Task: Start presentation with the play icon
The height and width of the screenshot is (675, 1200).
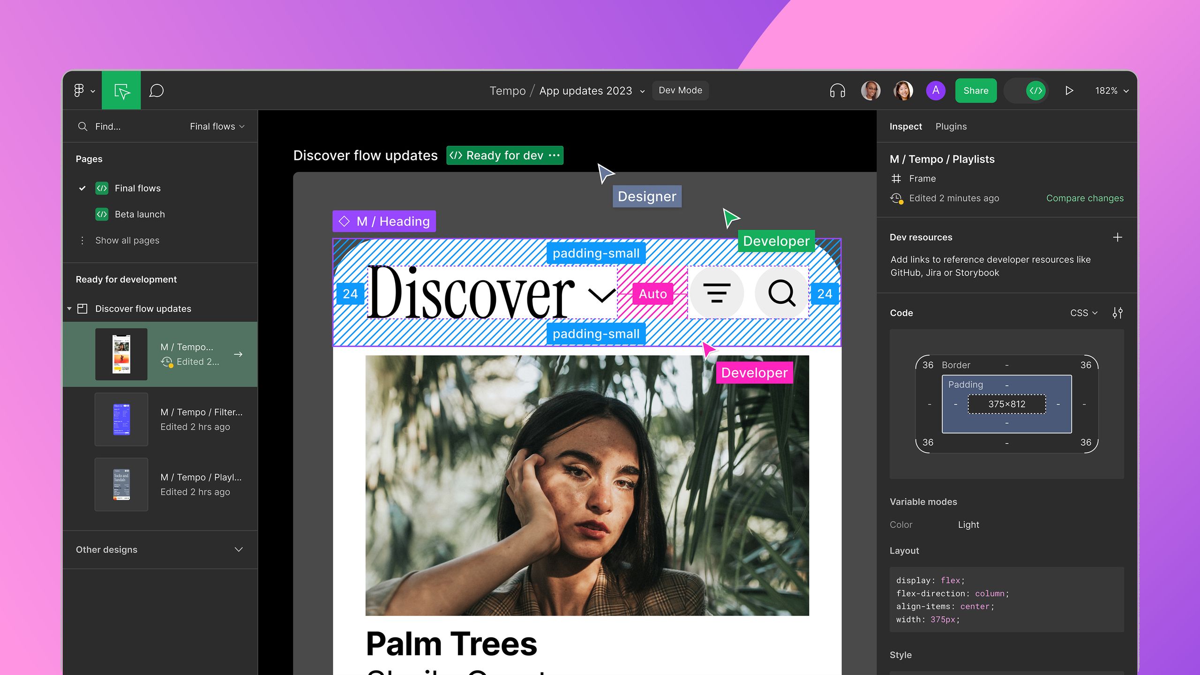Action: (1069, 90)
